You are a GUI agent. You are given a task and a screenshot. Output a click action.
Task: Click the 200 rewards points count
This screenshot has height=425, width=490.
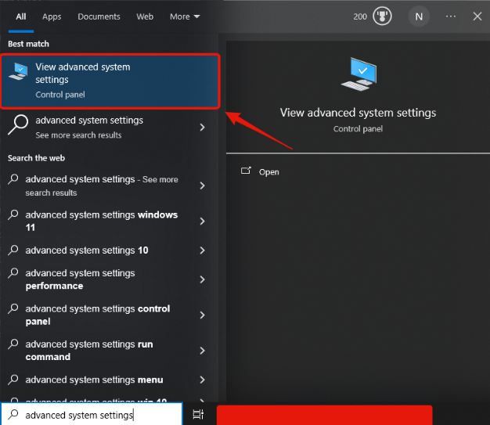[x=360, y=16]
